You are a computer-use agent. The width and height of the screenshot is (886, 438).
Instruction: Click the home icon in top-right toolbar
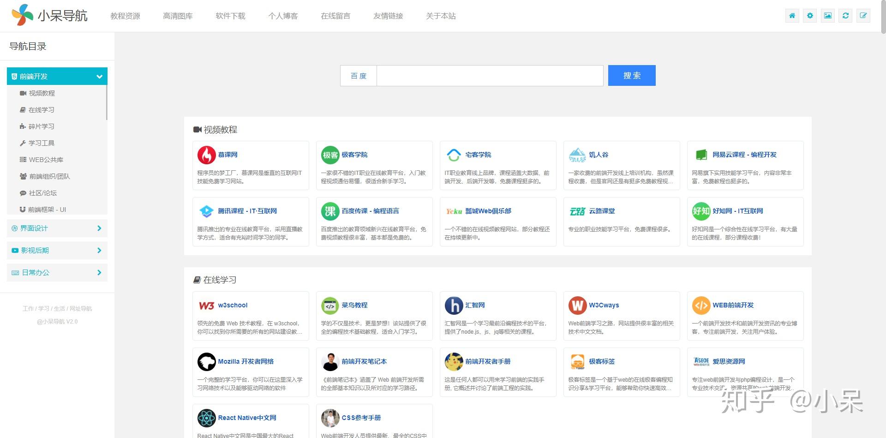(792, 16)
